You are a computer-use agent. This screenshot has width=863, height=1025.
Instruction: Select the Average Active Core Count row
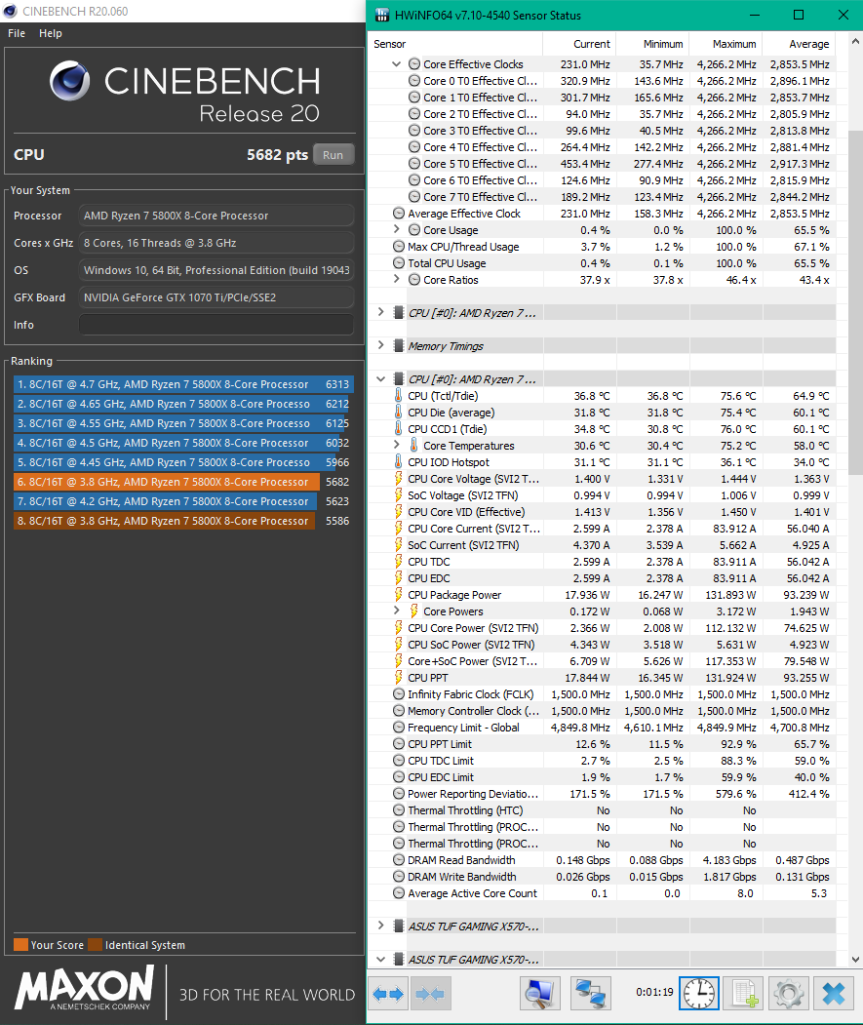point(602,893)
